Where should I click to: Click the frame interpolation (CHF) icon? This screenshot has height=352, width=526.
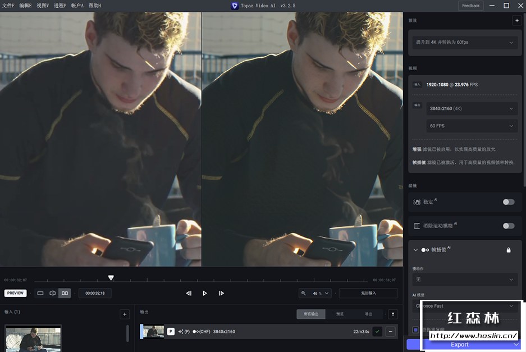point(195,332)
